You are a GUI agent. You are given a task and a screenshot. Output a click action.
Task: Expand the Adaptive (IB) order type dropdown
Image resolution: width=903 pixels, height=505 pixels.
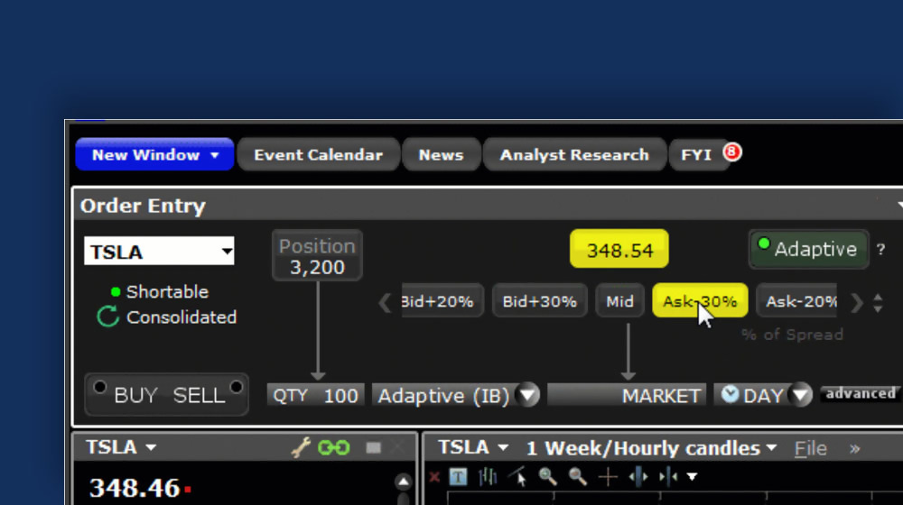pos(528,396)
